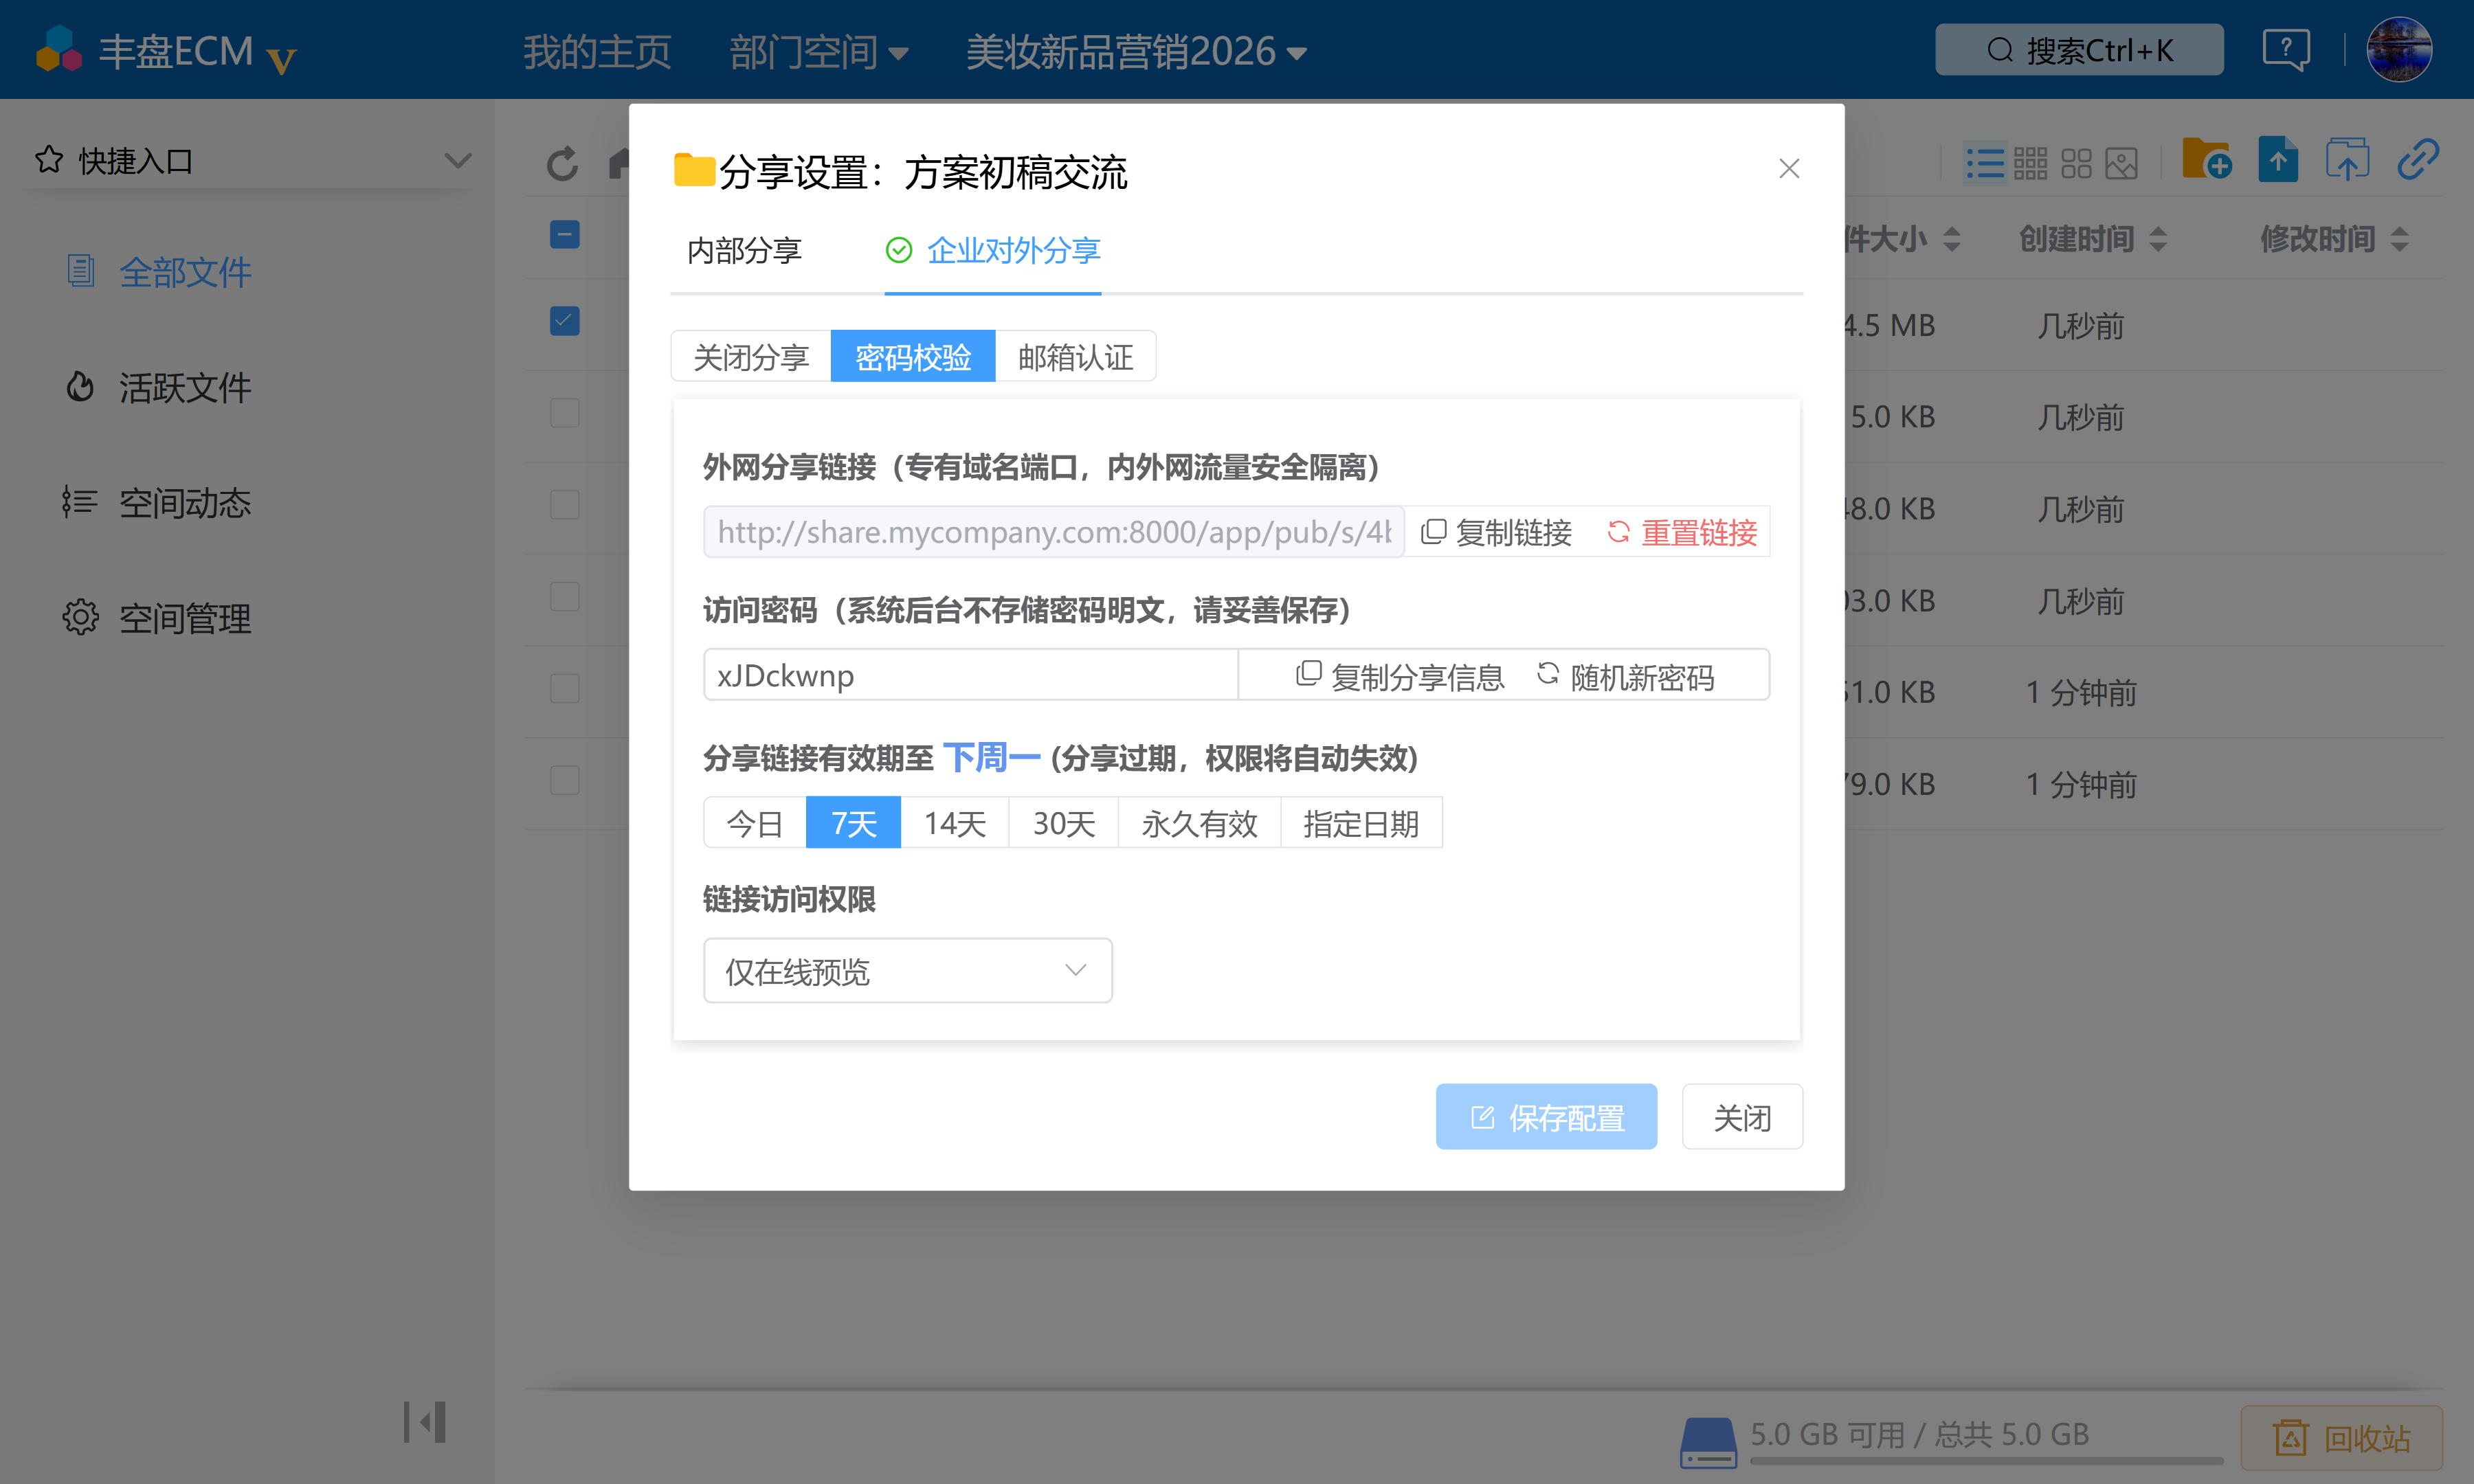Viewport: 2474px width, 1484px height.
Task: Expand the 仅在线预览 permission dropdown
Action: 907,970
